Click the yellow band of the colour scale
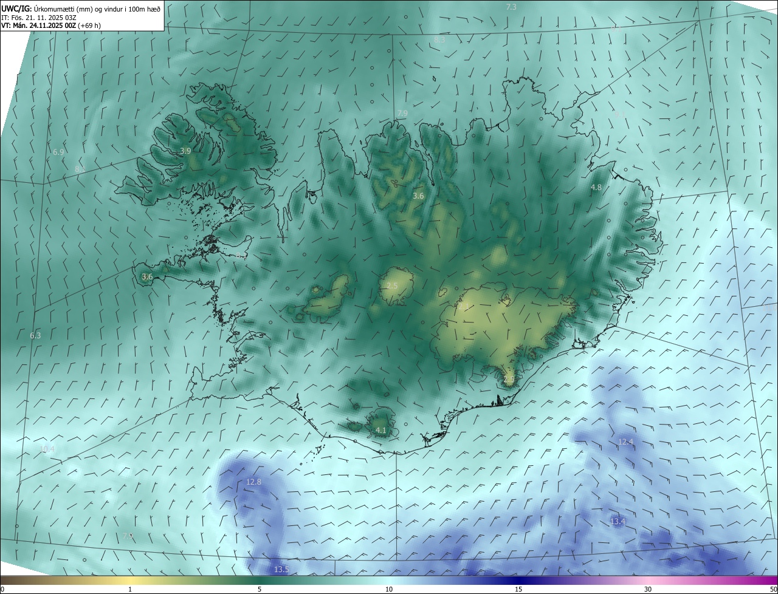This screenshot has width=778, height=594. coord(130,581)
